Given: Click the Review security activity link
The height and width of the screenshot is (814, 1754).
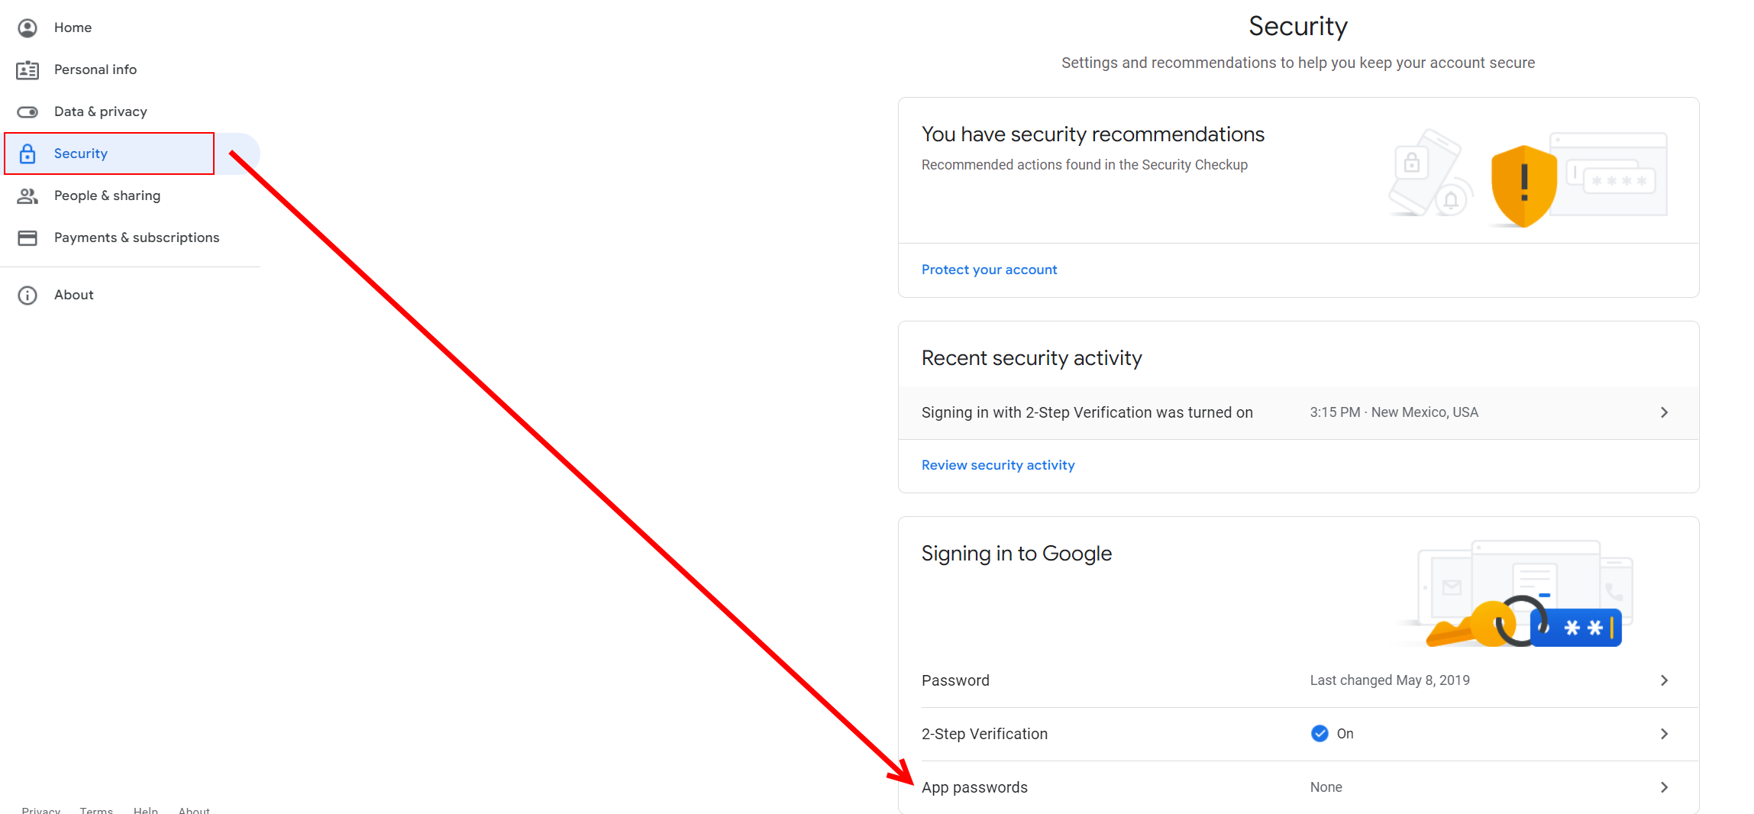Looking at the screenshot, I should tap(998, 465).
